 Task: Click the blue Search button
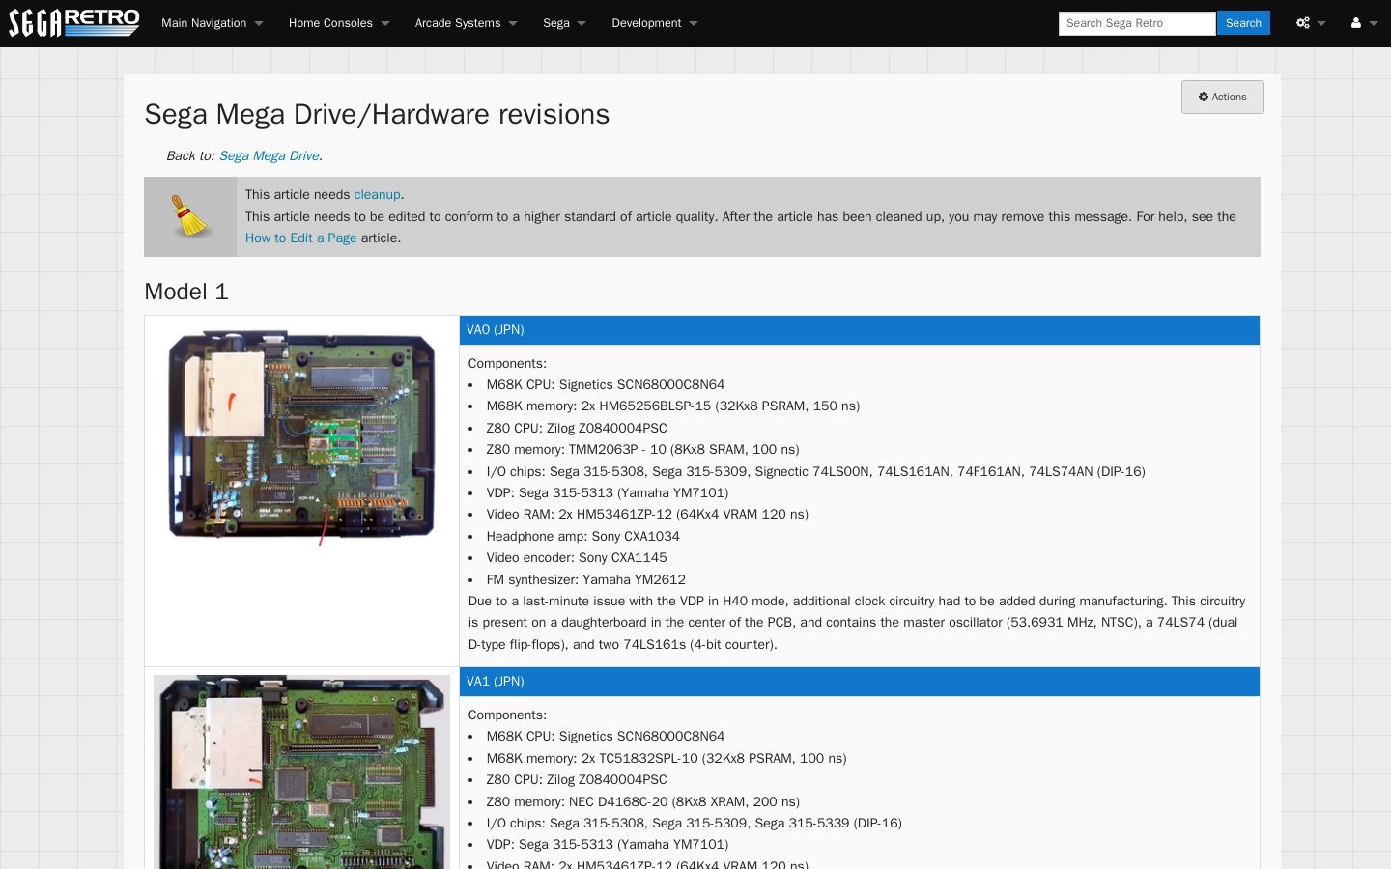click(x=1243, y=23)
